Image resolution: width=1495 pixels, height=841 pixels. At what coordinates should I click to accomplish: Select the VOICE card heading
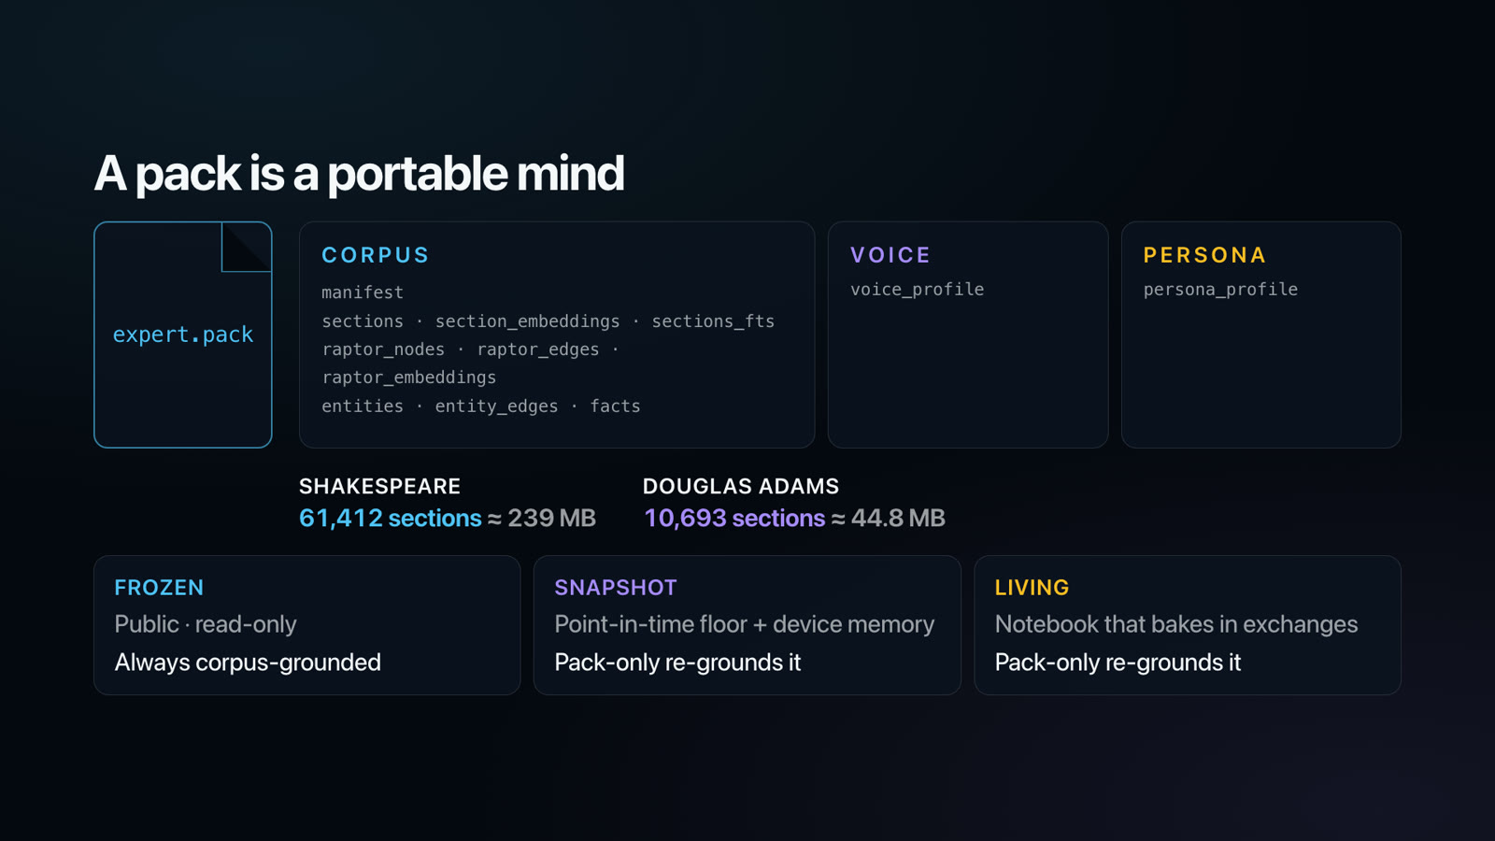coord(890,255)
